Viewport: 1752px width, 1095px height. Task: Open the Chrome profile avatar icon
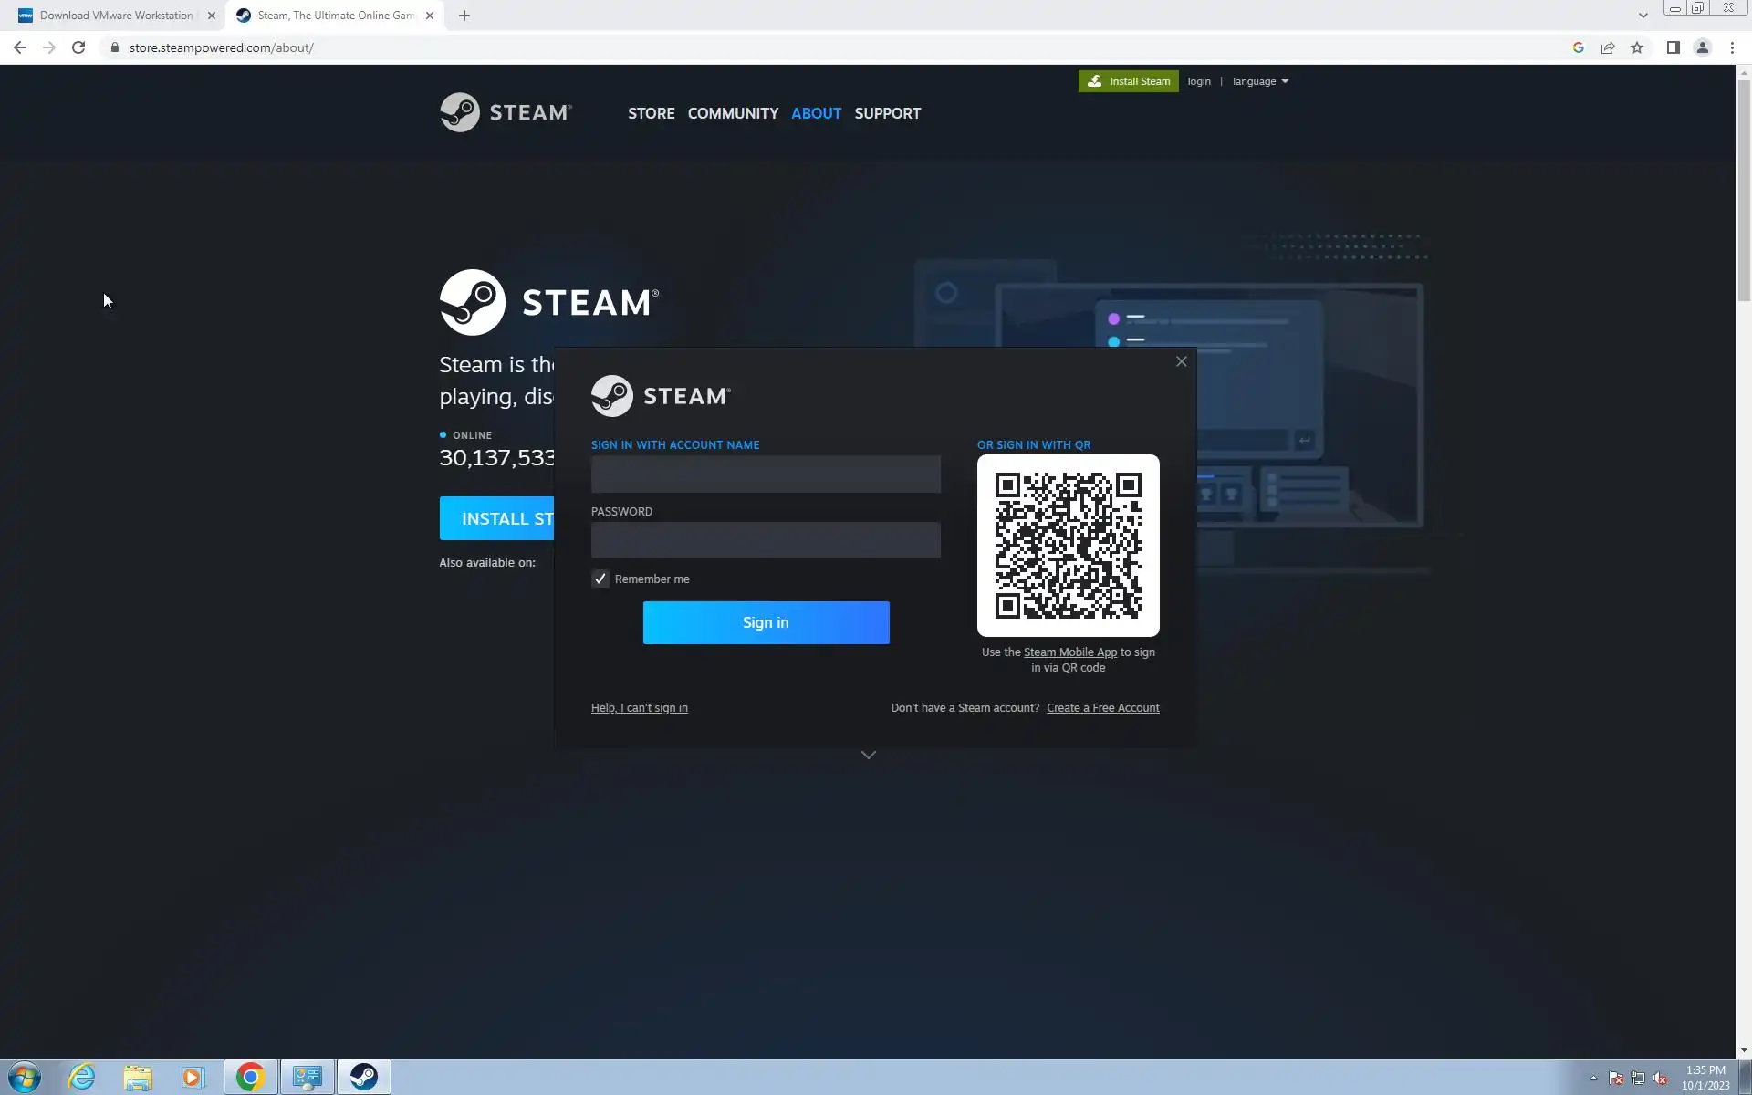1702,47
